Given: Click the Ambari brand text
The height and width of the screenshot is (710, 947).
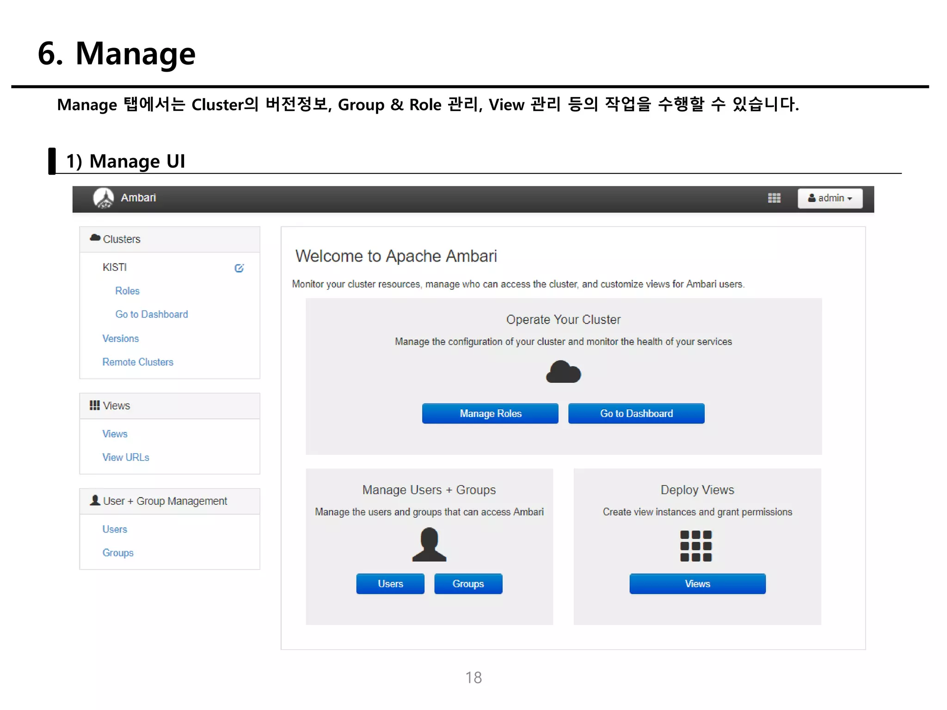Looking at the screenshot, I should 138,198.
